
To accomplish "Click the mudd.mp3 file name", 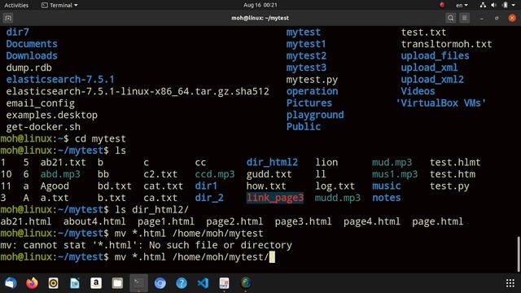I will (338, 198).
